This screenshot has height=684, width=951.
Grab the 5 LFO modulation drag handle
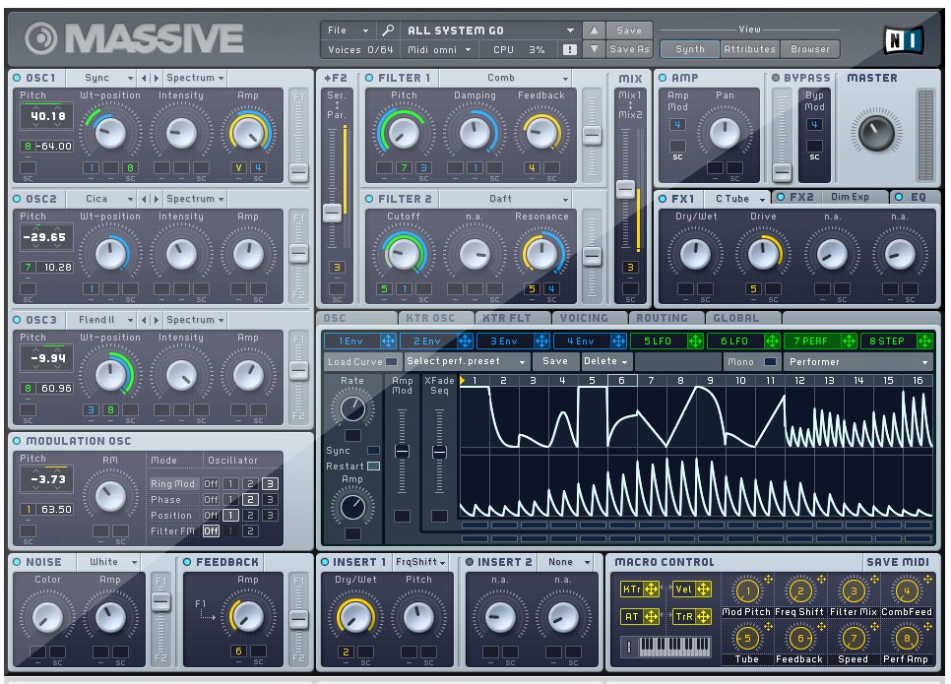tap(695, 342)
